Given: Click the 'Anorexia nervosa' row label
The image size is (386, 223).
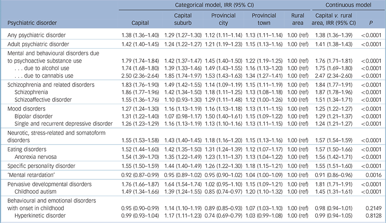Looking at the screenshot, I should point(35,156).
